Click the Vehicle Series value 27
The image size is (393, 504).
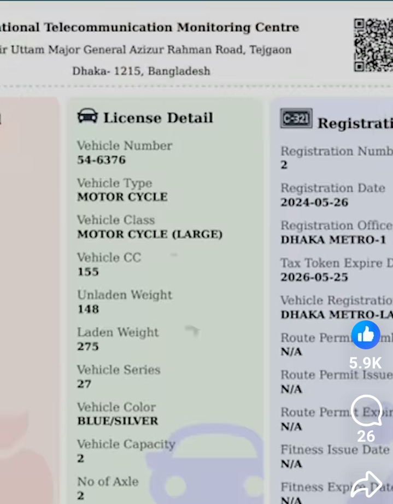click(84, 384)
